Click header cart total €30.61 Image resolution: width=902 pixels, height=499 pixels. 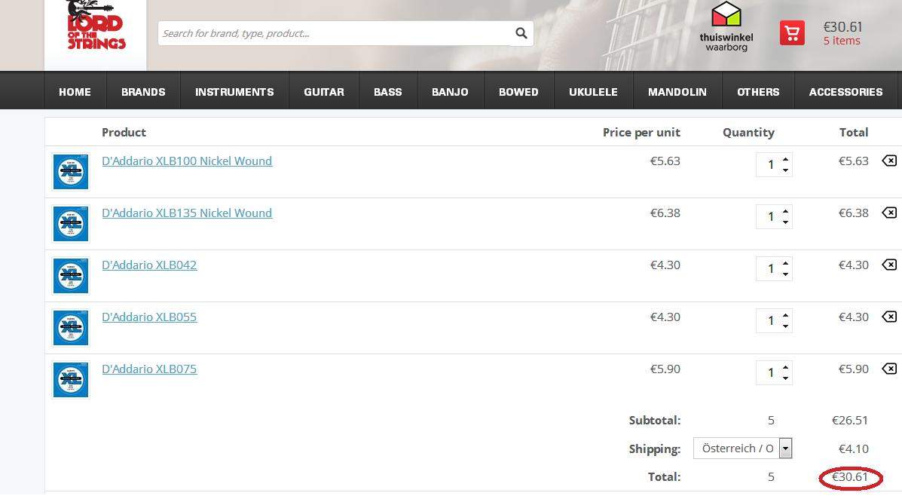pyautogui.click(x=842, y=27)
